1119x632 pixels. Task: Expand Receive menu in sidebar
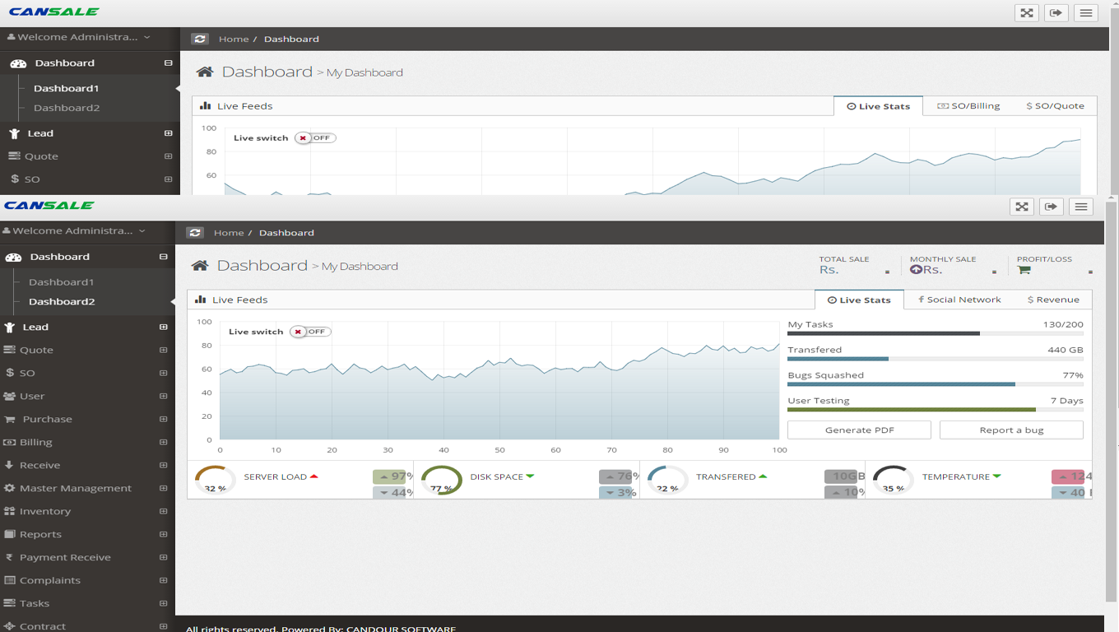(x=163, y=465)
